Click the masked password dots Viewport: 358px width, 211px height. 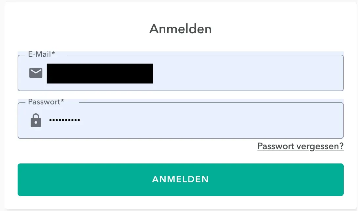[x=65, y=120]
